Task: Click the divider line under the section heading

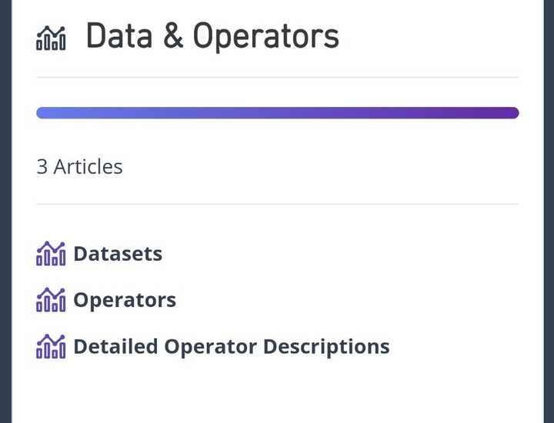Action: [x=277, y=77]
